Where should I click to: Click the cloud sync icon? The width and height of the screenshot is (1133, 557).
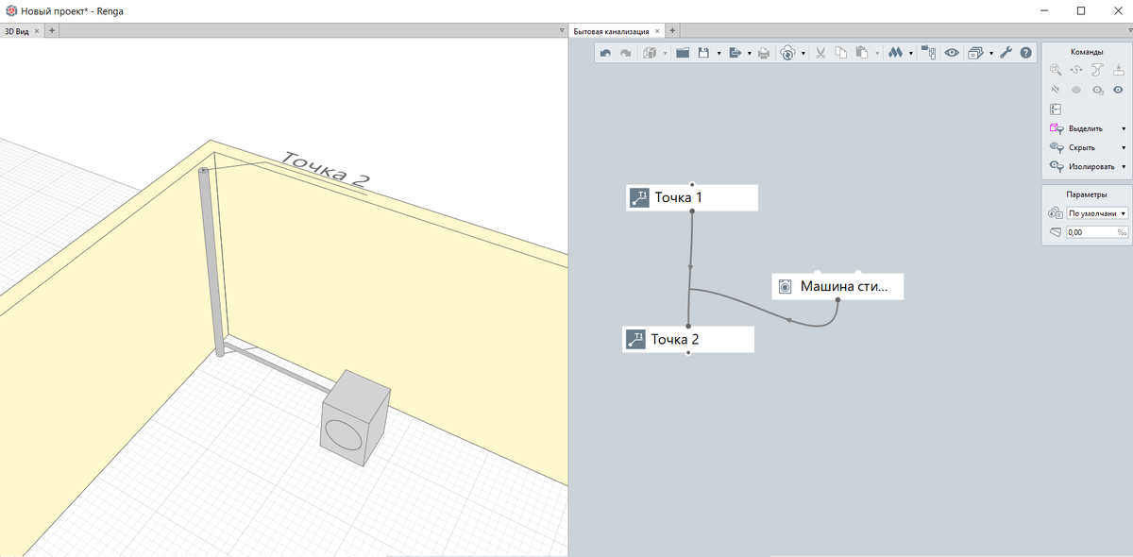(x=787, y=53)
